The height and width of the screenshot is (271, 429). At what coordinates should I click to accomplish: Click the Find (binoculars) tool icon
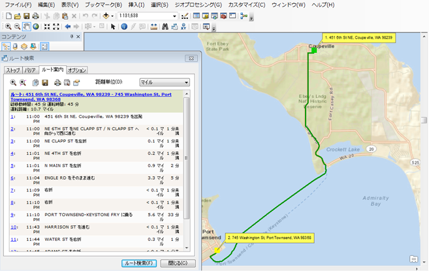click(165, 27)
